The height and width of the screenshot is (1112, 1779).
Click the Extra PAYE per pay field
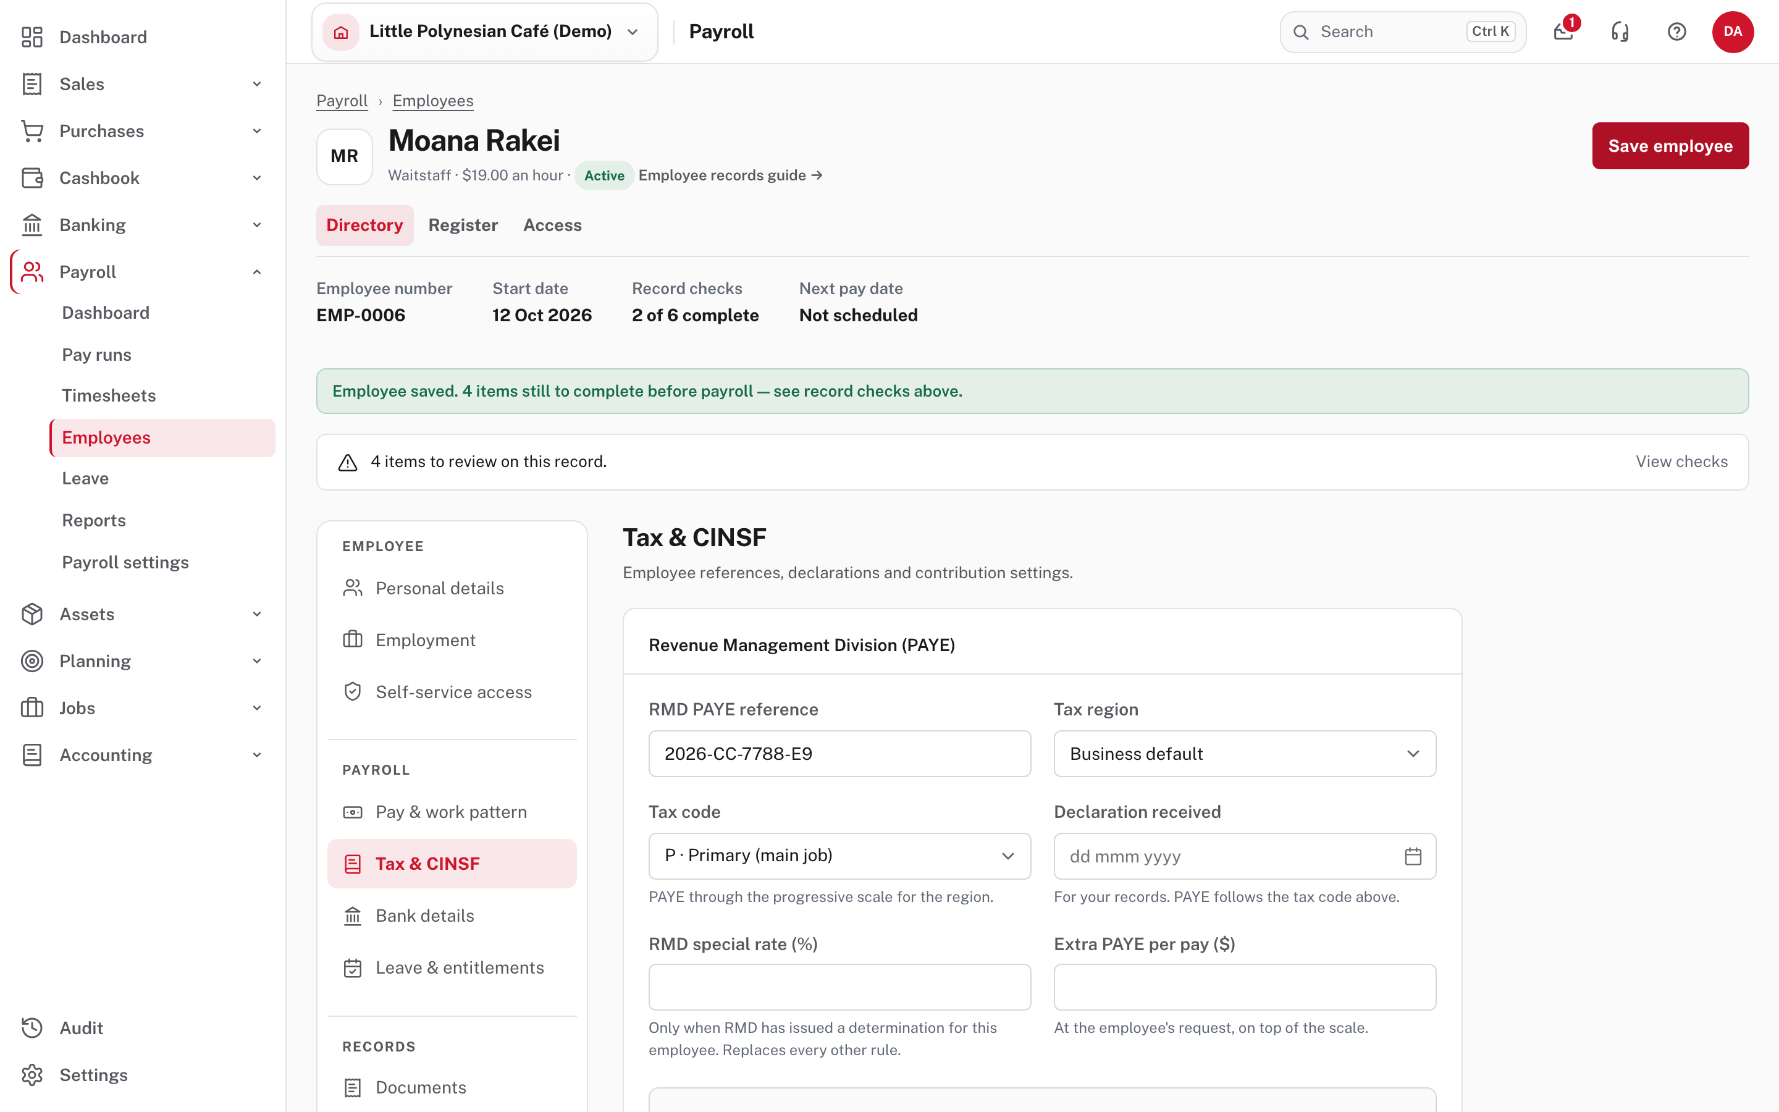(x=1245, y=987)
